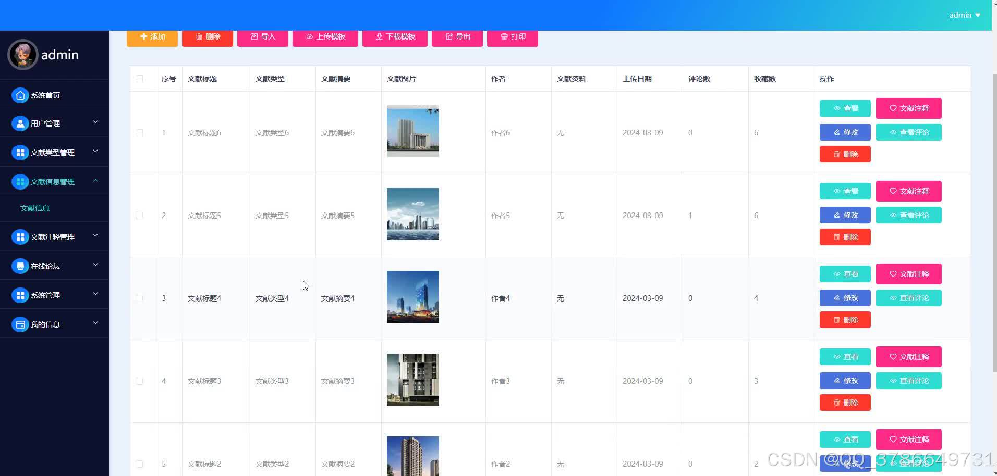Click 文献注释 for row 文献标题3
This screenshot has height=476, width=997.
[909, 357]
